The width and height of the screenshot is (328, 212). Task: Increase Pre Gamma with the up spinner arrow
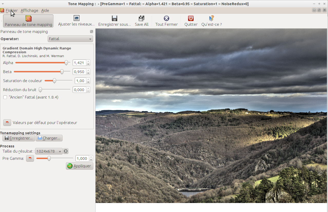pos(91,157)
